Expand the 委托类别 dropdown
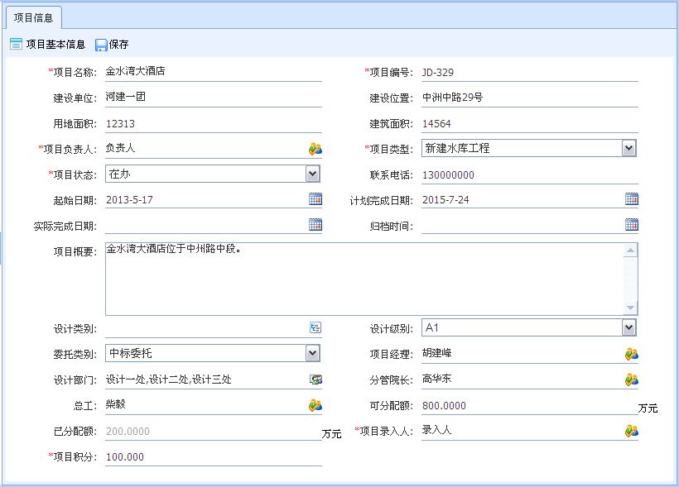The image size is (679, 487). 313,352
